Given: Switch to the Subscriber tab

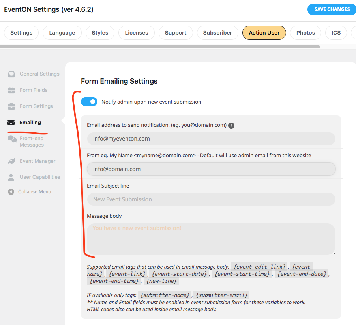Looking at the screenshot, I should point(217,33).
